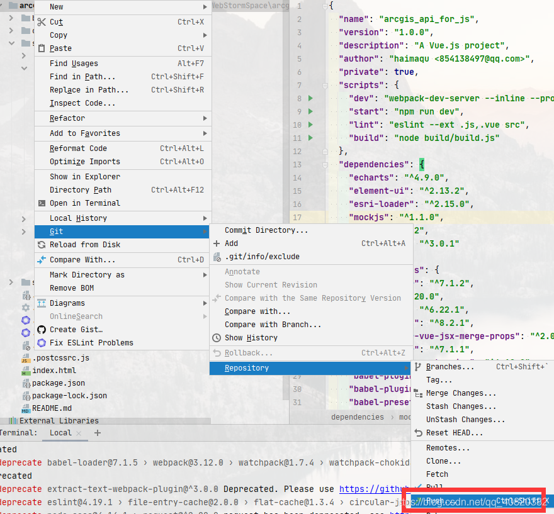Open Commit Directory from Git submenu
The width and height of the screenshot is (554, 514).
[x=311, y=230]
